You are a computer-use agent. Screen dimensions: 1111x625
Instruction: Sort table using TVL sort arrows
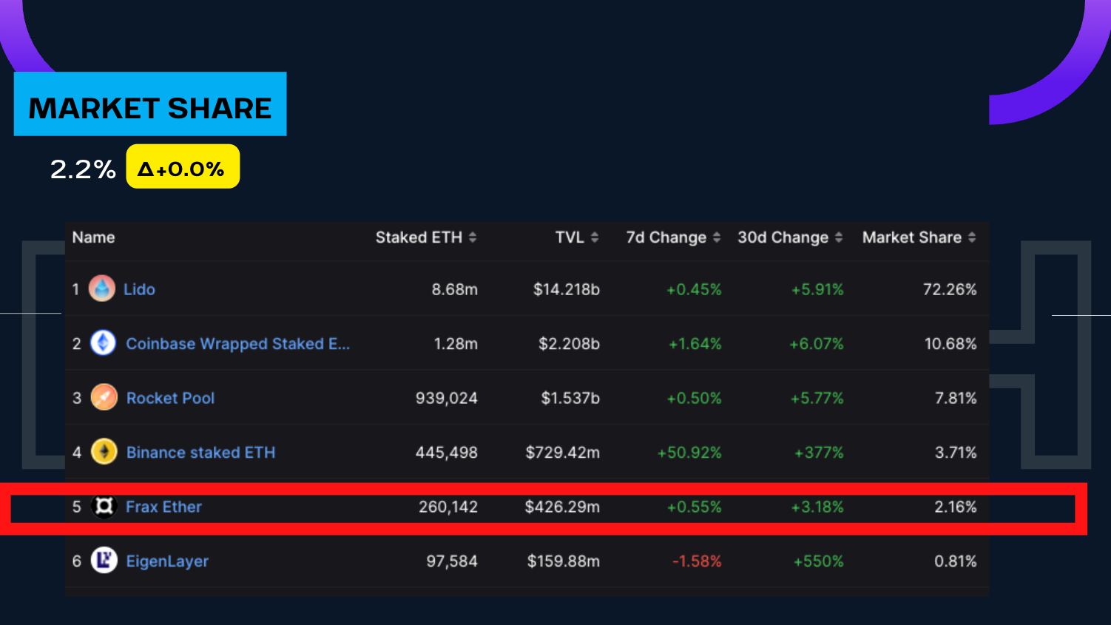(595, 237)
